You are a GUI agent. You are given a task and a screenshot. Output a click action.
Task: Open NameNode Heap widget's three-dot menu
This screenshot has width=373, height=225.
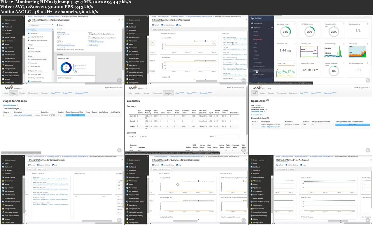coord(295,24)
